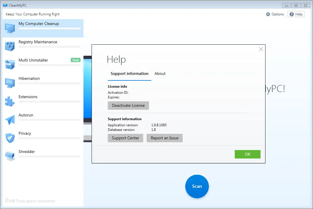This screenshot has width=313, height=209.
Task: Click progress bar under Hibernation
Action: (50, 83)
